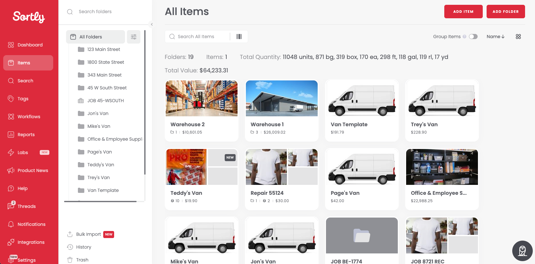This screenshot has width=535, height=264.
Task: Open Trash from folder panel
Action: click(78, 260)
